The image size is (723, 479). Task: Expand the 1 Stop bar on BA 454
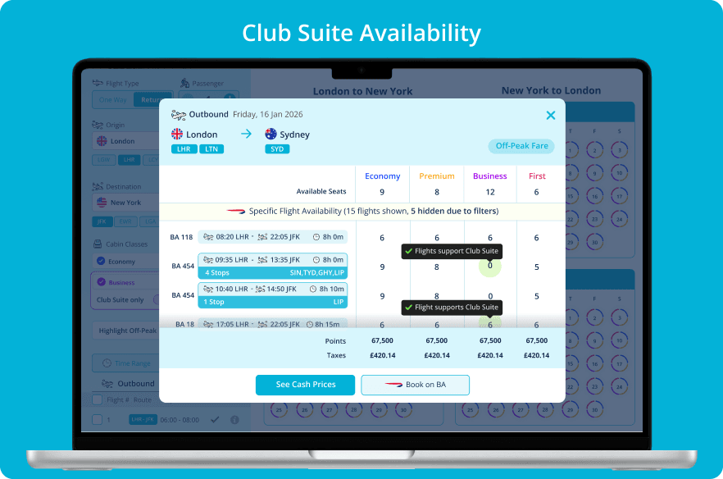coord(273,302)
